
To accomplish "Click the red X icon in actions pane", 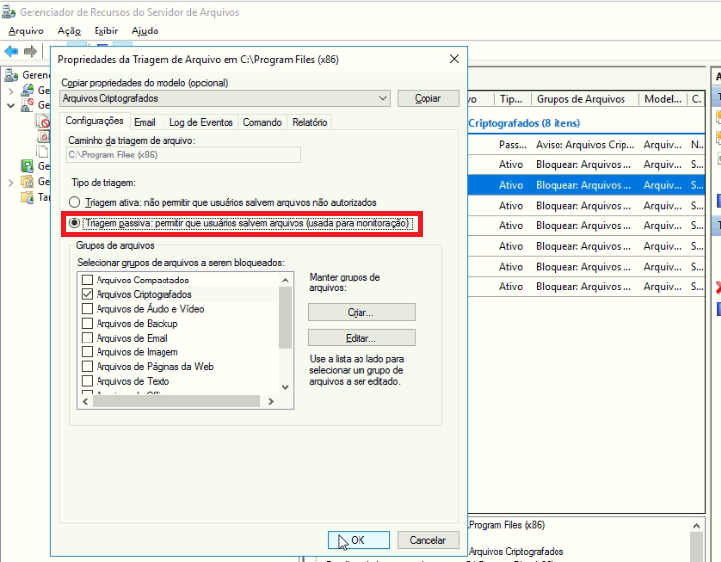I will coord(716,286).
